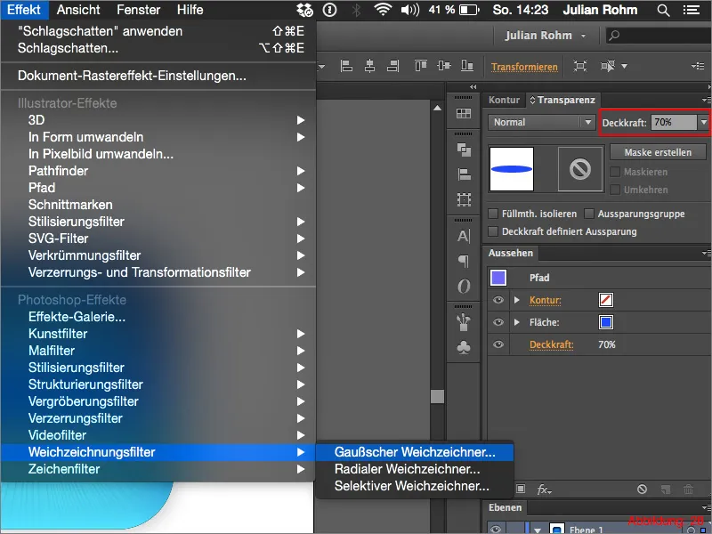The width and height of the screenshot is (712, 534).
Task: Open Spotlight search in the menu bar
Action: [x=663, y=10]
